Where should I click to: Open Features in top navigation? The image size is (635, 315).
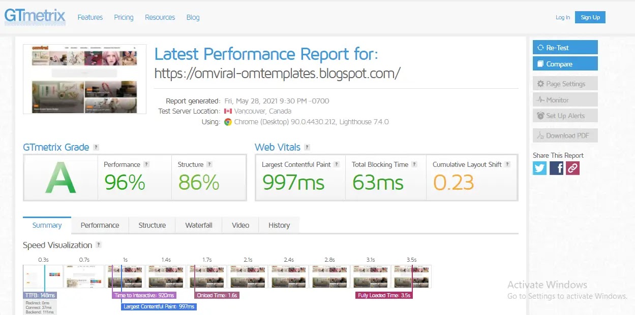coord(90,17)
